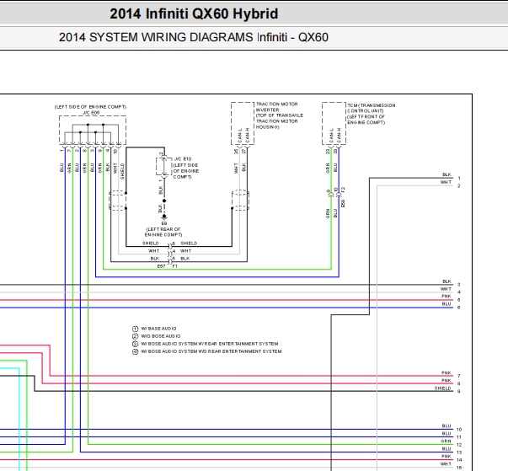Click the Left Side of Engine Compt label above J/C E05
Image resolution: width=508 pixels, height=471 pixels.
[90, 107]
